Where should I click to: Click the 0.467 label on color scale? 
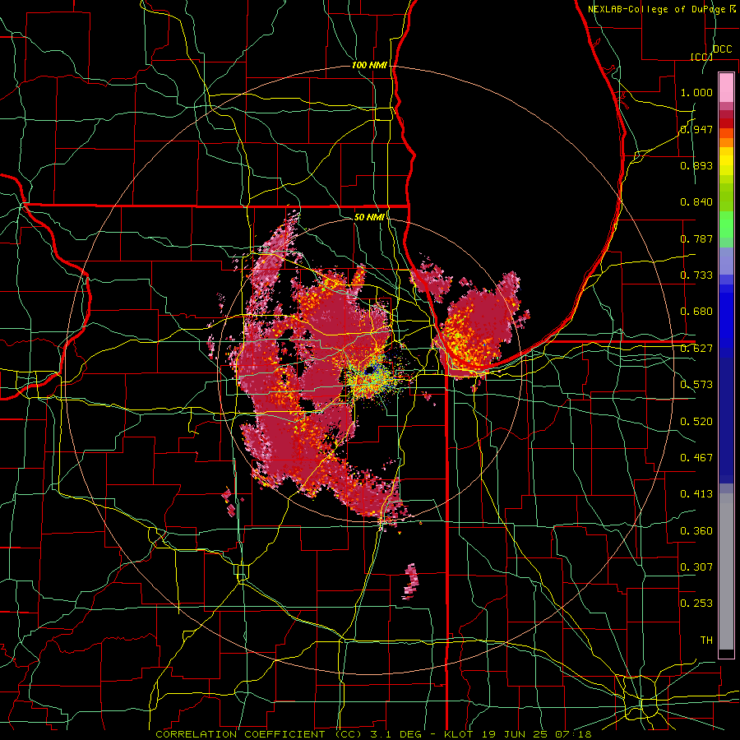coord(696,457)
